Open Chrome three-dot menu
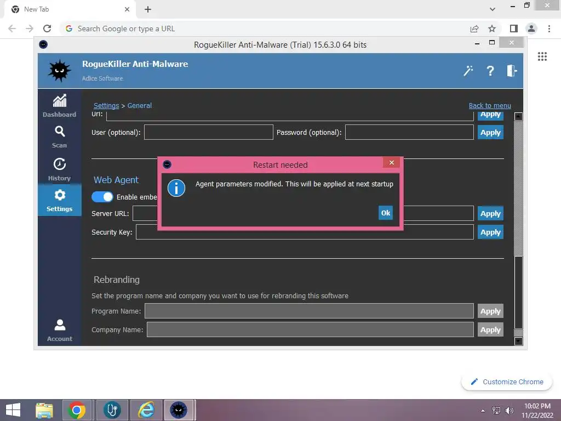The width and height of the screenshot is (561, 421). point(549,29)
